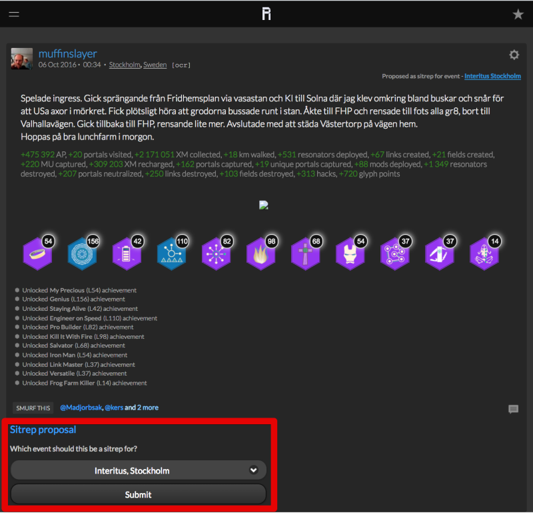The width and height of the screenshot is (533, 513).
Task: Click the '+2 171 051 XM collected' stat
Action: pyautogui.click(x=177, y=155)
